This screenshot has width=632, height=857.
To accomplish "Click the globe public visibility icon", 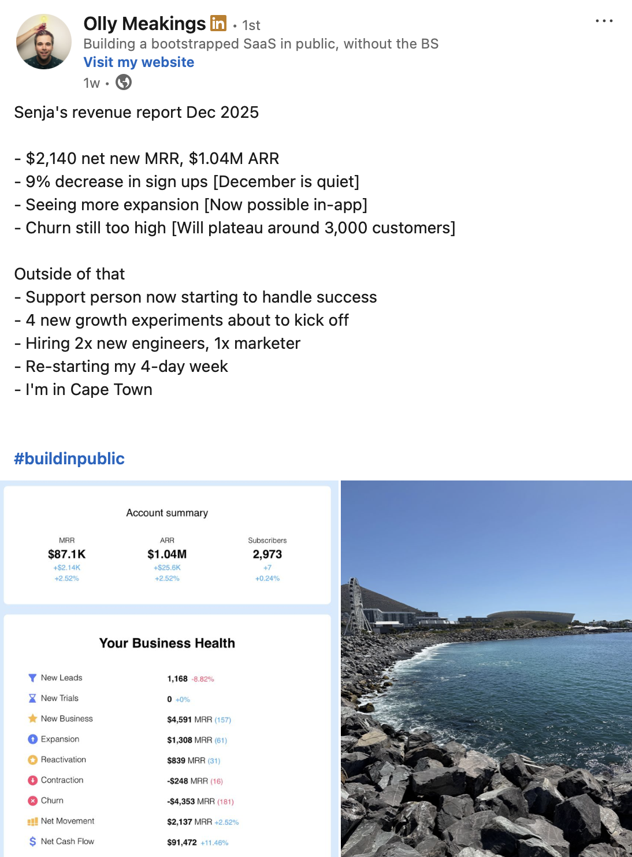I will click(124, 83).
